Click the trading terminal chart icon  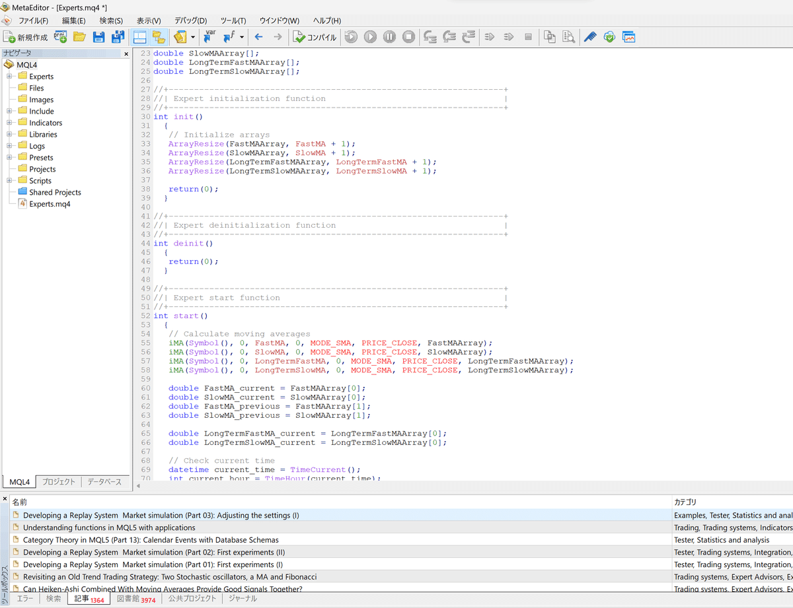(x=628, y=37)
